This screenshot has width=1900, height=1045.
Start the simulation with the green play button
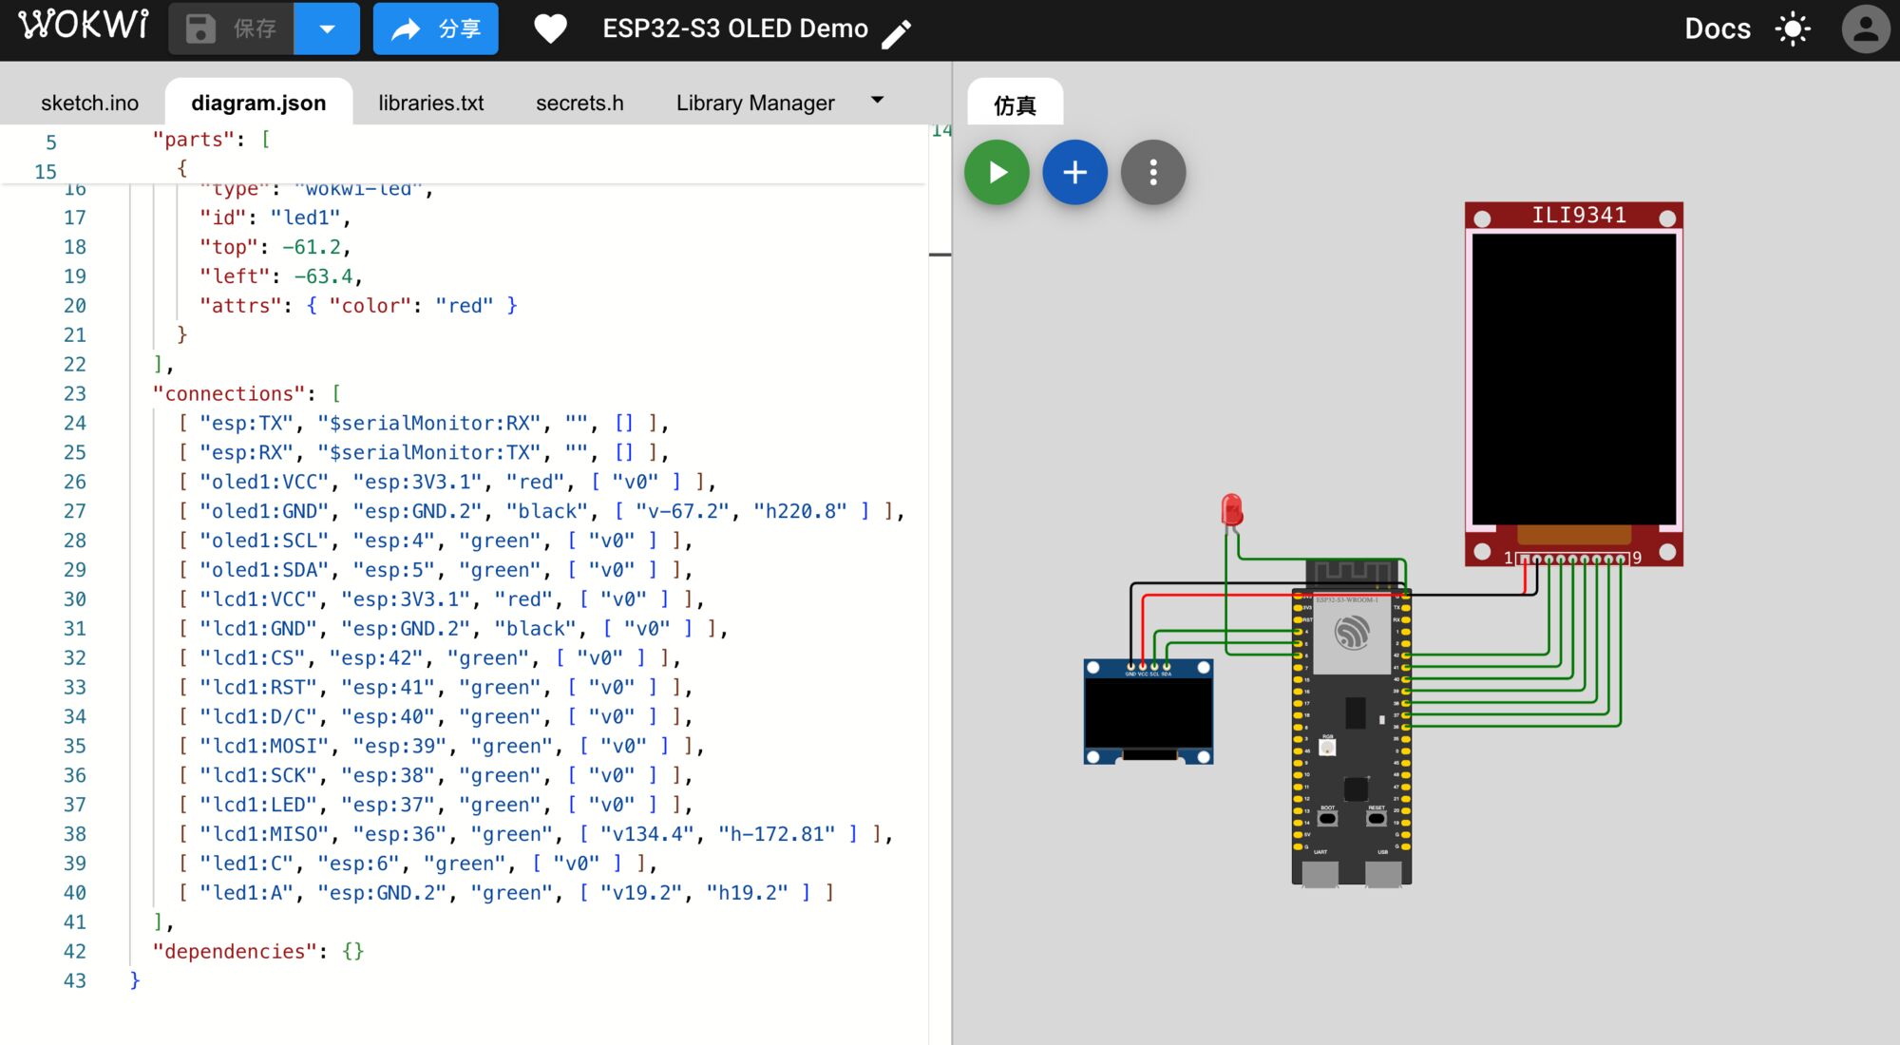pos(997,173)
